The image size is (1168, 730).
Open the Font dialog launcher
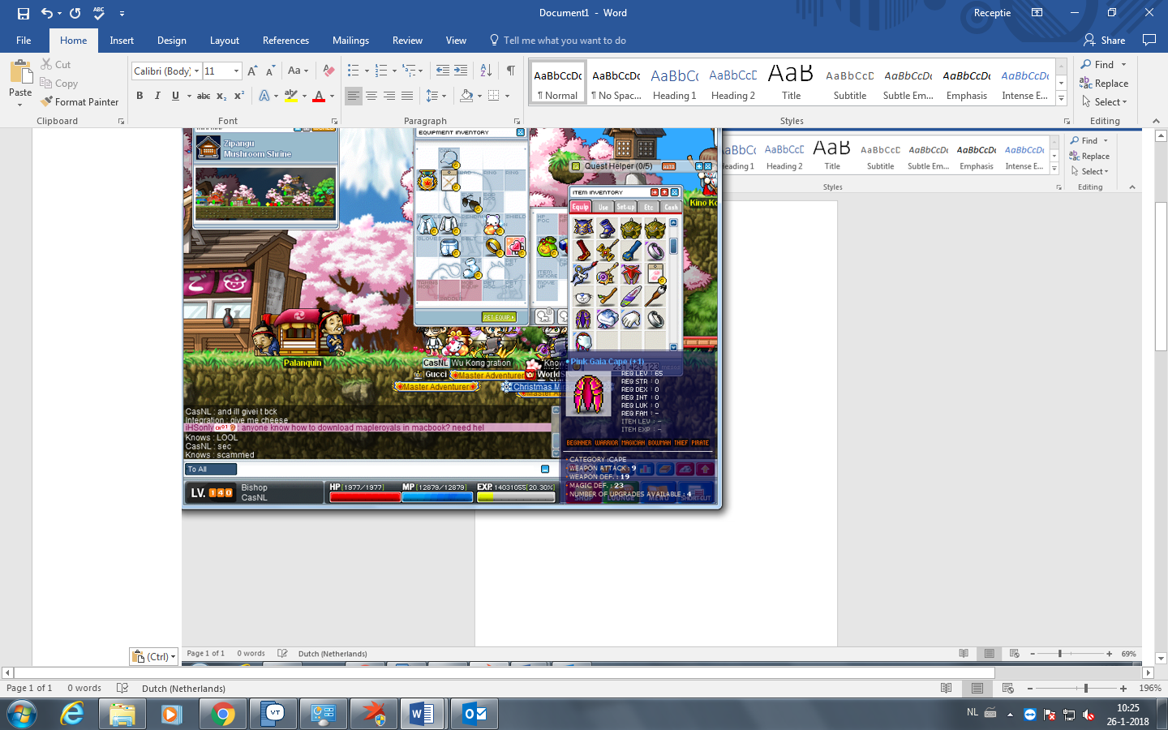(x=335, y=121)
